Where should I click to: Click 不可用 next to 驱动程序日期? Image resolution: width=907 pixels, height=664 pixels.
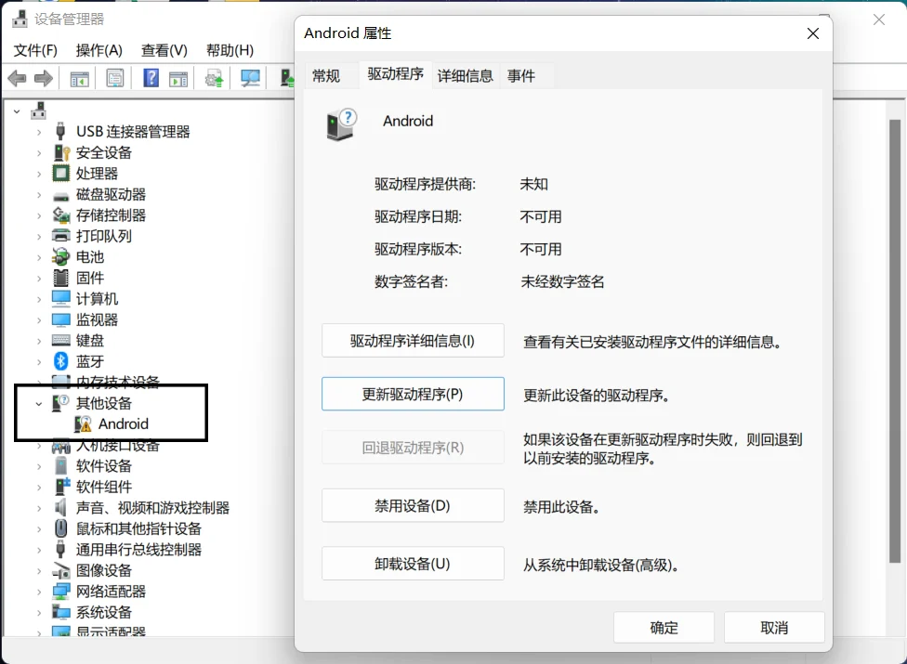point(541,216)
